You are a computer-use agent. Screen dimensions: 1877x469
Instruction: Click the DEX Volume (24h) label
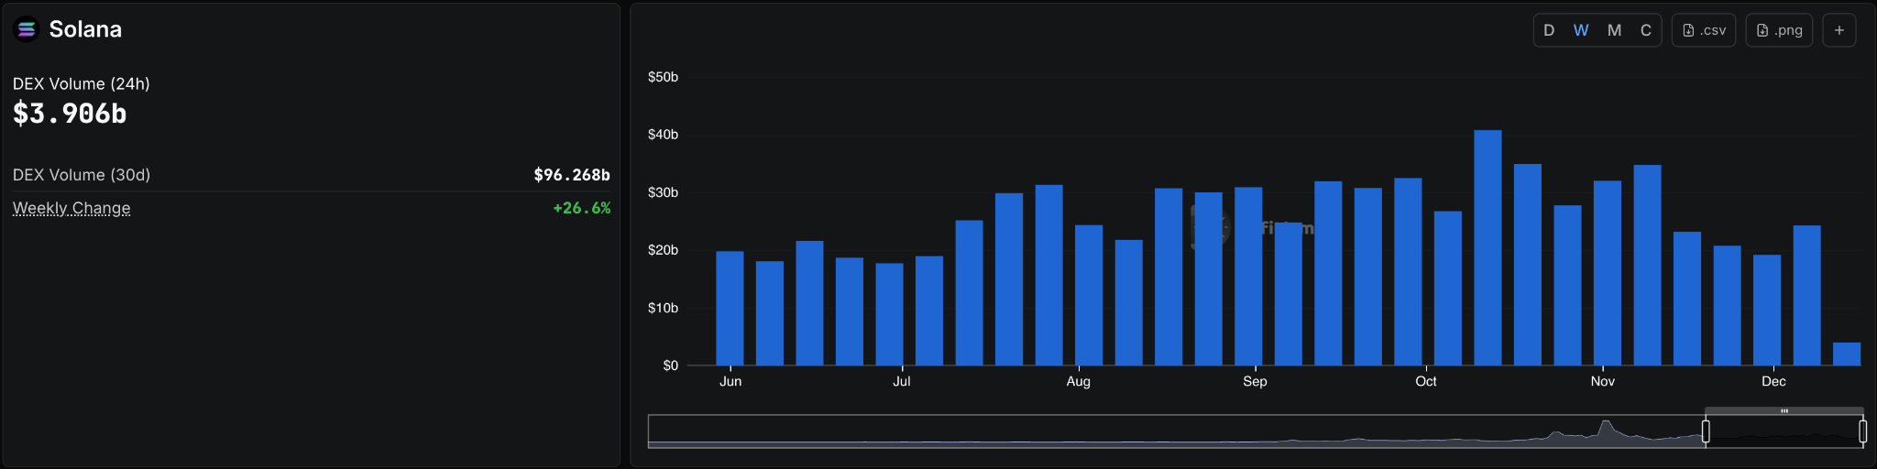click(82, 83)
